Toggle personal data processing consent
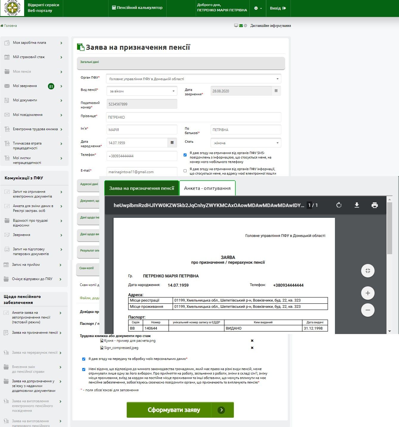The image size is (399, 427). pyautogui.click(x=84, y=359)
